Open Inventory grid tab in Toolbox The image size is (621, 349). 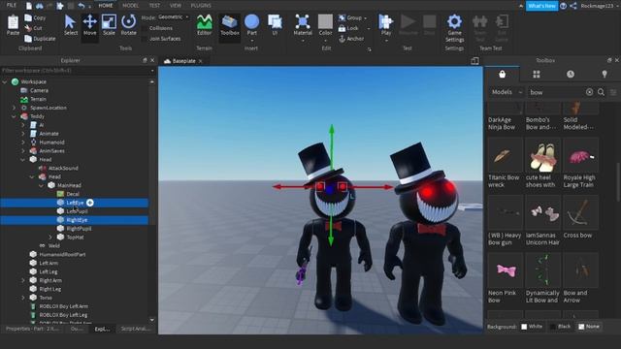(537, 74)
